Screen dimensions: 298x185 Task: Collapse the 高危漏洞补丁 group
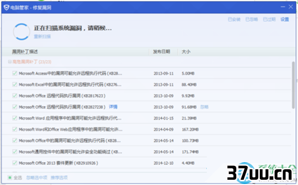(10, 62)
